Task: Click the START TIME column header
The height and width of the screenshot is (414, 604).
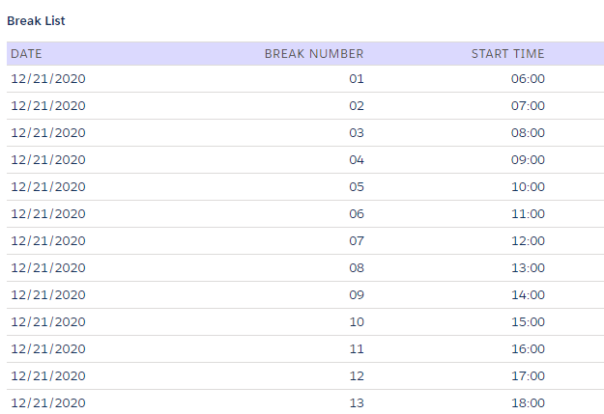Action: click(x=507, y=54)
